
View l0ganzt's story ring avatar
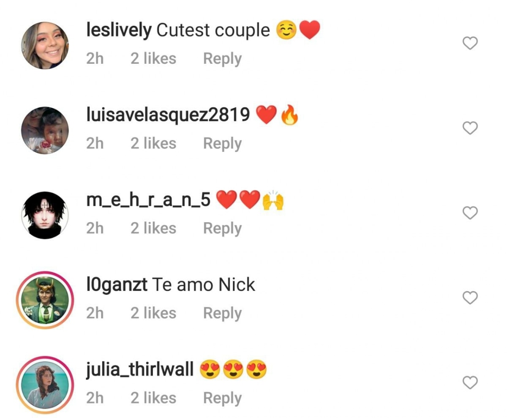(x=45, y=300)
